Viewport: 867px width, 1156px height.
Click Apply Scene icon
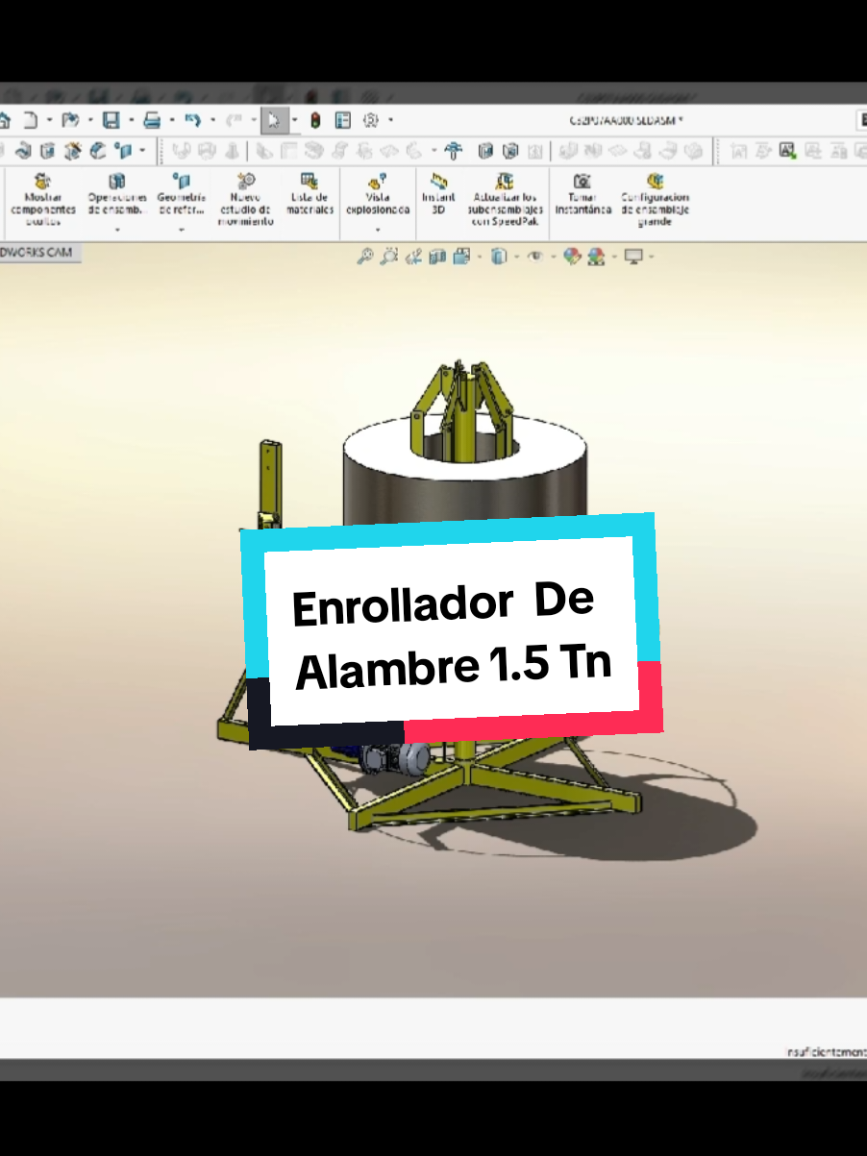(596, 257)
